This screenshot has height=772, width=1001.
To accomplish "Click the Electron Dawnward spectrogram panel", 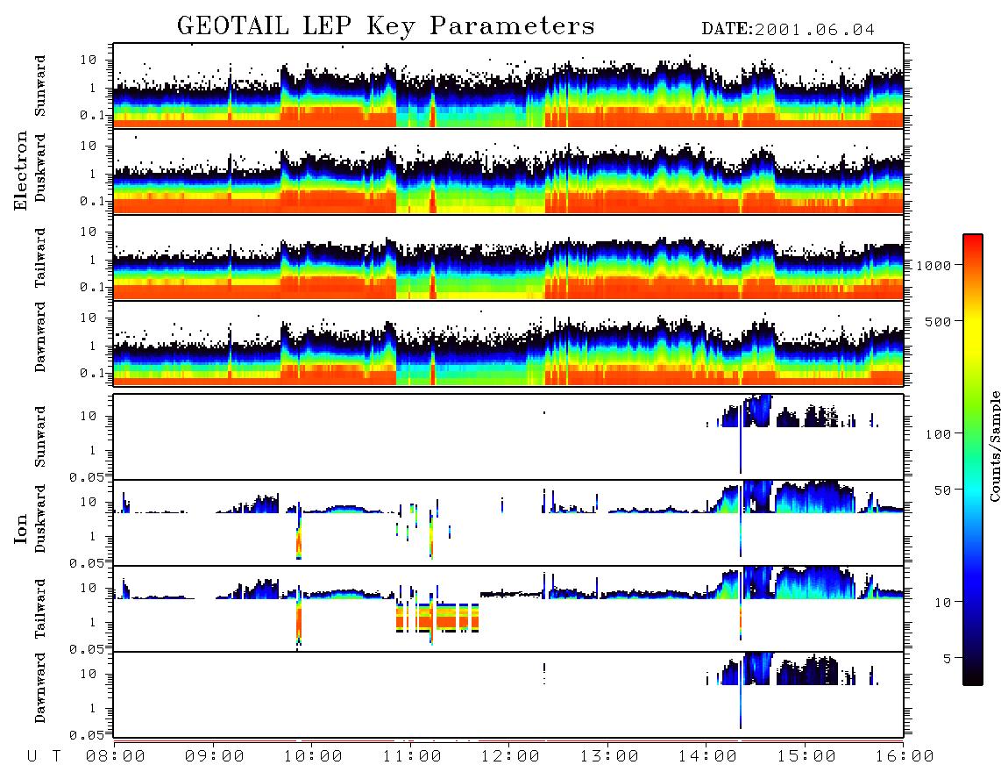I will point(508,343).
